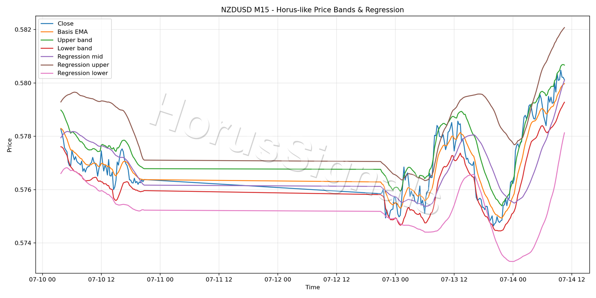Select the 'Close' legend entry
This screenshot has height=298, width=596.
(x=57, y=24)
